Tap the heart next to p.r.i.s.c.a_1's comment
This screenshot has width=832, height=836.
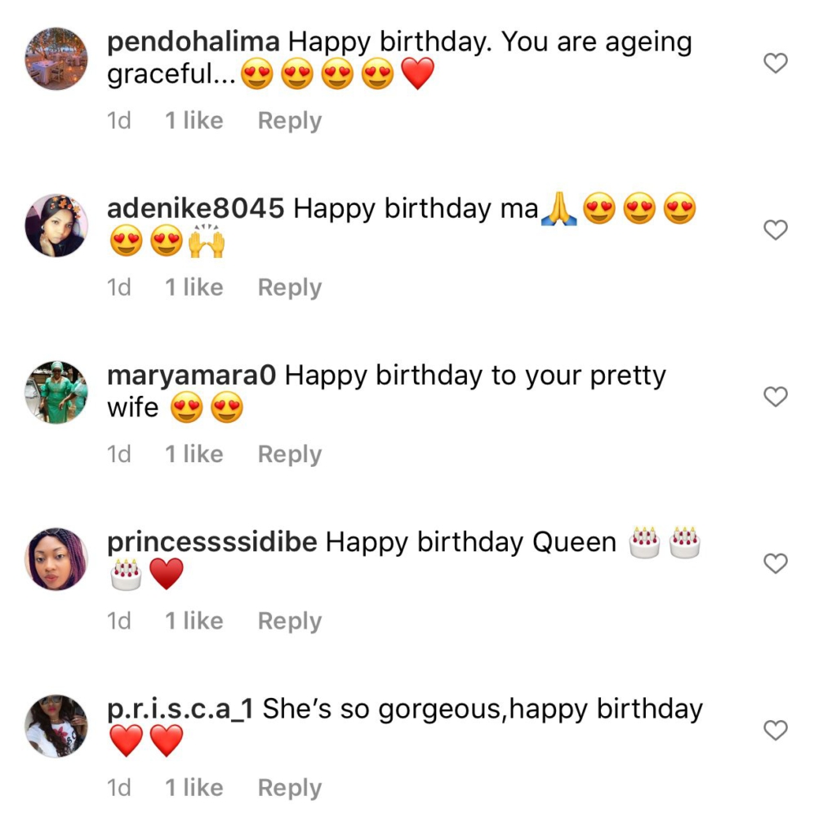point(775,730)
